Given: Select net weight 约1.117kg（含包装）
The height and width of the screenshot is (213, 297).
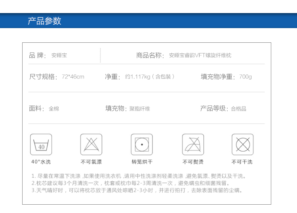Looking at the screenshot, I should point(150,77).
